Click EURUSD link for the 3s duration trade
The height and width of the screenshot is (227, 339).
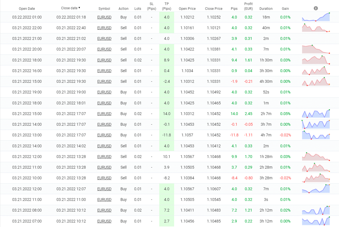pyautogui.click(x=104, y=200)
